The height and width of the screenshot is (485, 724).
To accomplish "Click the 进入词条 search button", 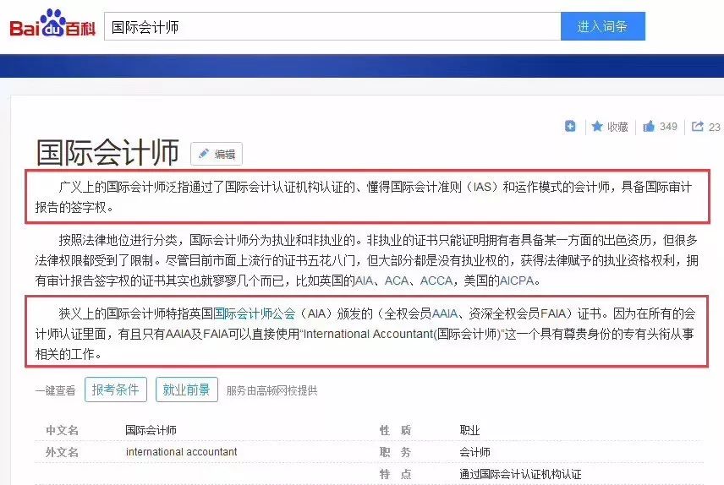I will [602, 26].
